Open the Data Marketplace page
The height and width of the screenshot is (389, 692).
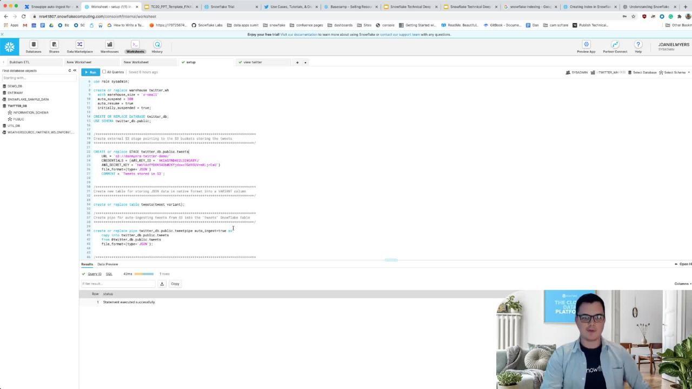(x=79, y=47)
